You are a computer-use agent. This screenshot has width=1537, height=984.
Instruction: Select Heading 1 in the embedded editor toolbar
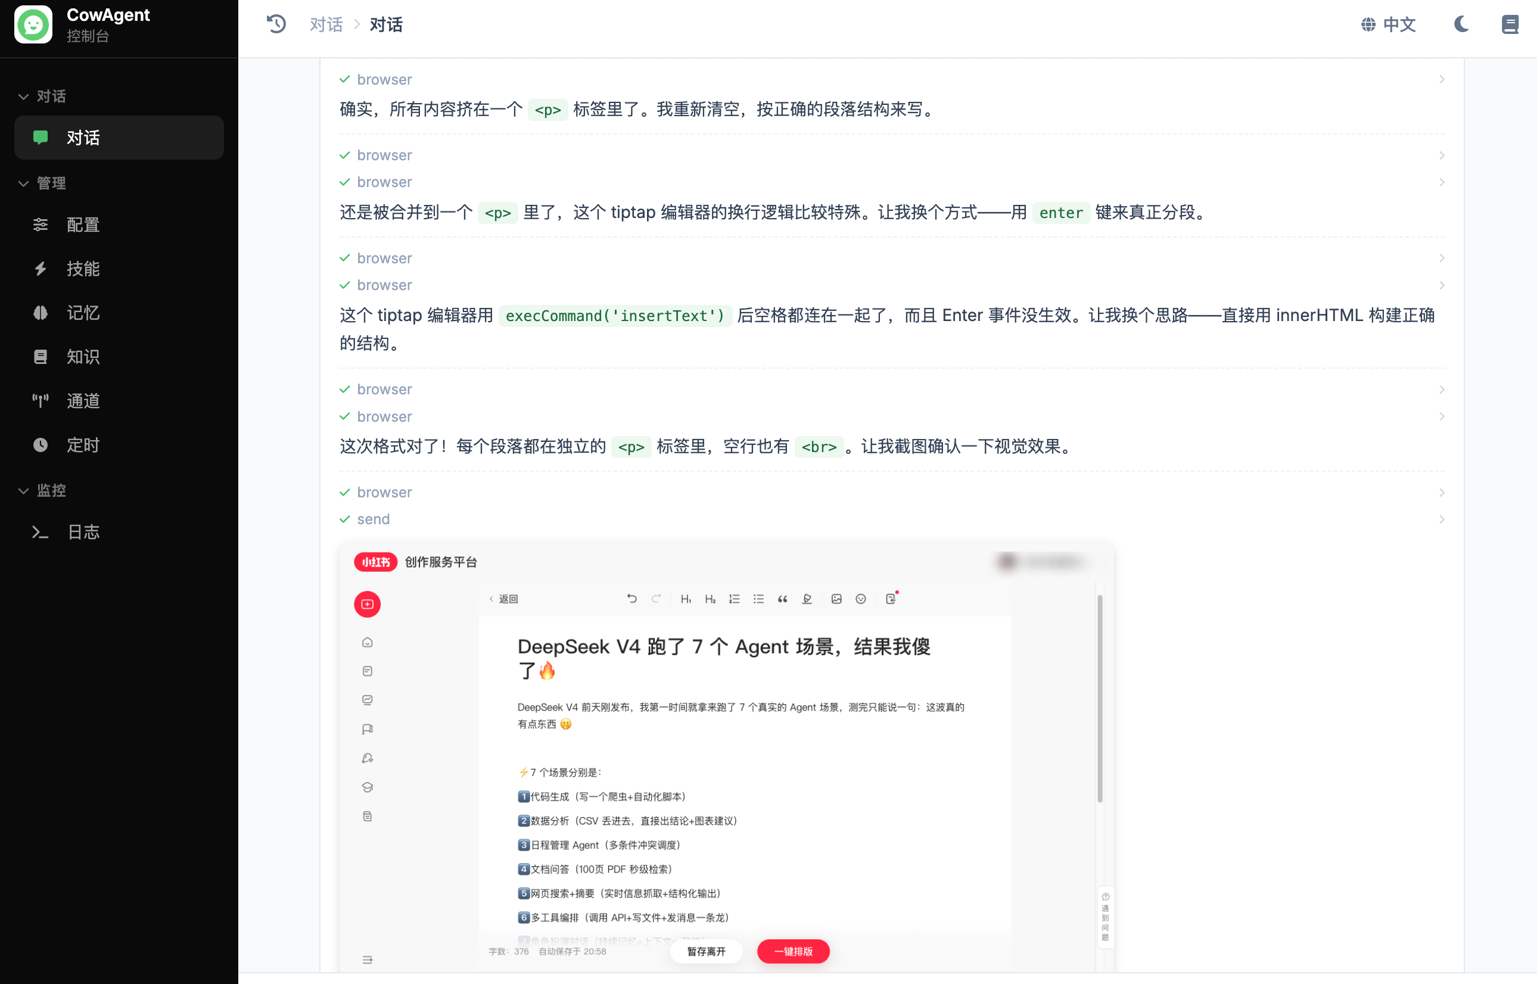tap(686, 599)
